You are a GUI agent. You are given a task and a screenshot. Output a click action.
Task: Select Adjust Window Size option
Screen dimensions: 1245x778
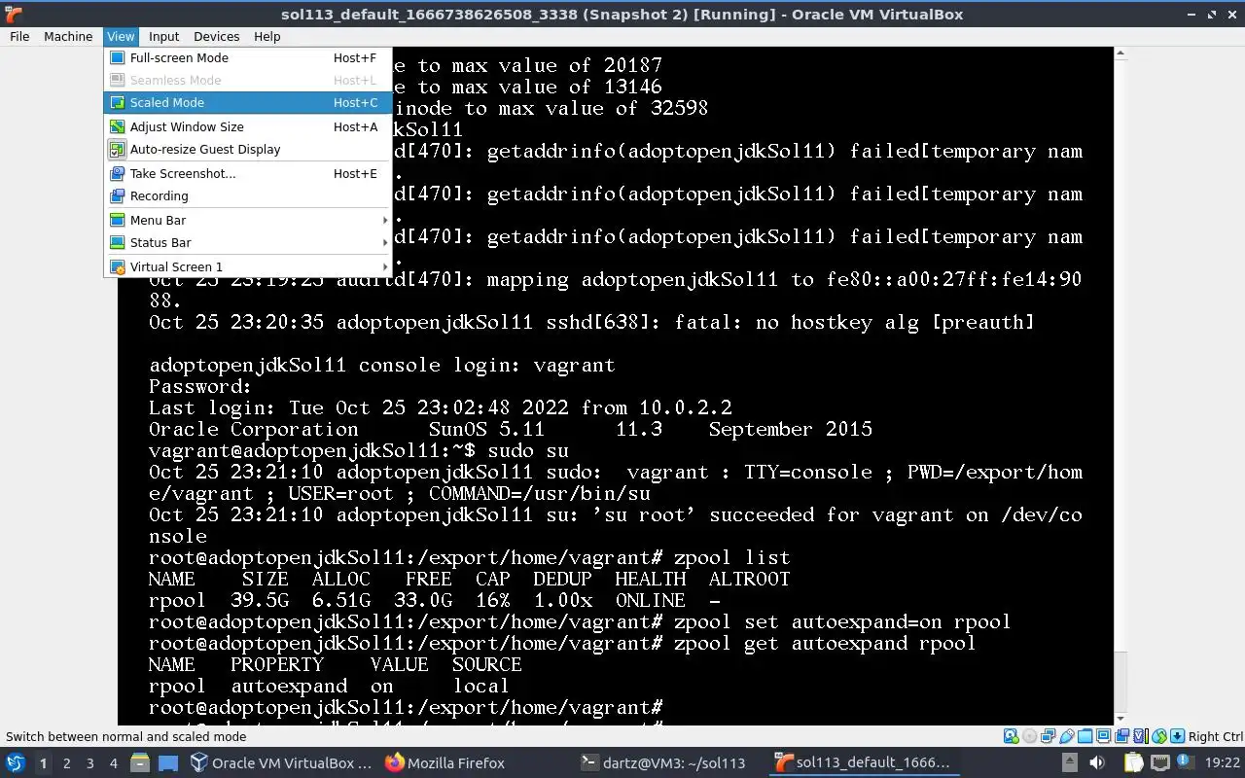coord(248,126)
